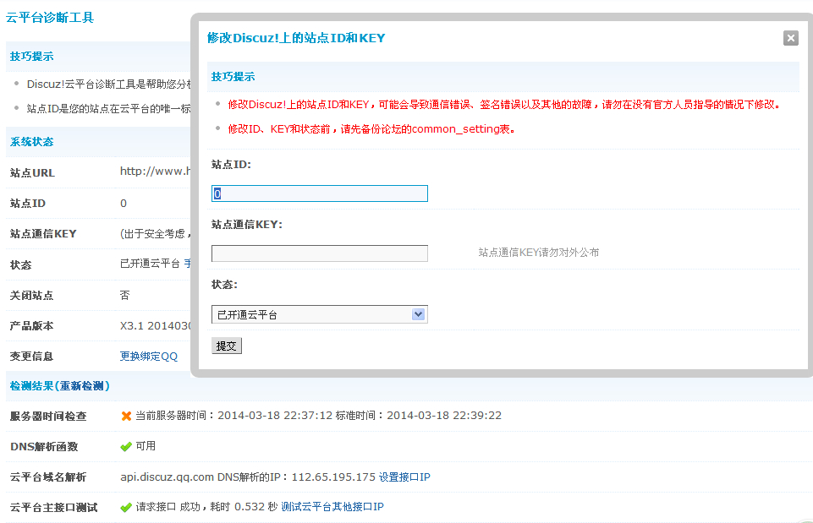Click the 技巧提示 heading on the main page

(x=31, y=57)
